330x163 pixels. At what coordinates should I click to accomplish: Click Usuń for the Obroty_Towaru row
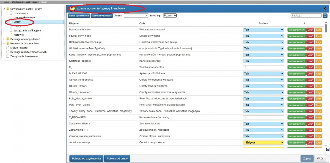[x=310, y=86]
